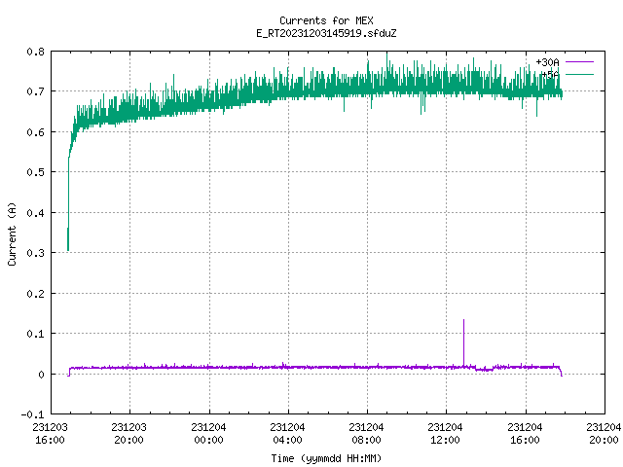Click the purple current spike peak near 0.13 A

(463, 320)
